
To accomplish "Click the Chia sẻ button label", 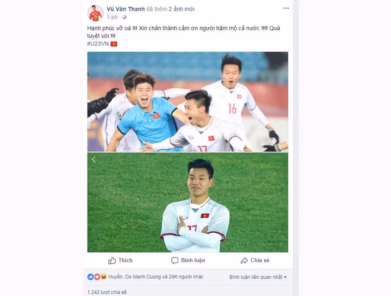I will coord(260,260).
